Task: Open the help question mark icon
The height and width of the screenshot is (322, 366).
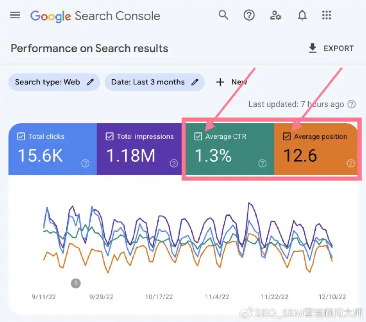Action: click(x=249, y=16)
